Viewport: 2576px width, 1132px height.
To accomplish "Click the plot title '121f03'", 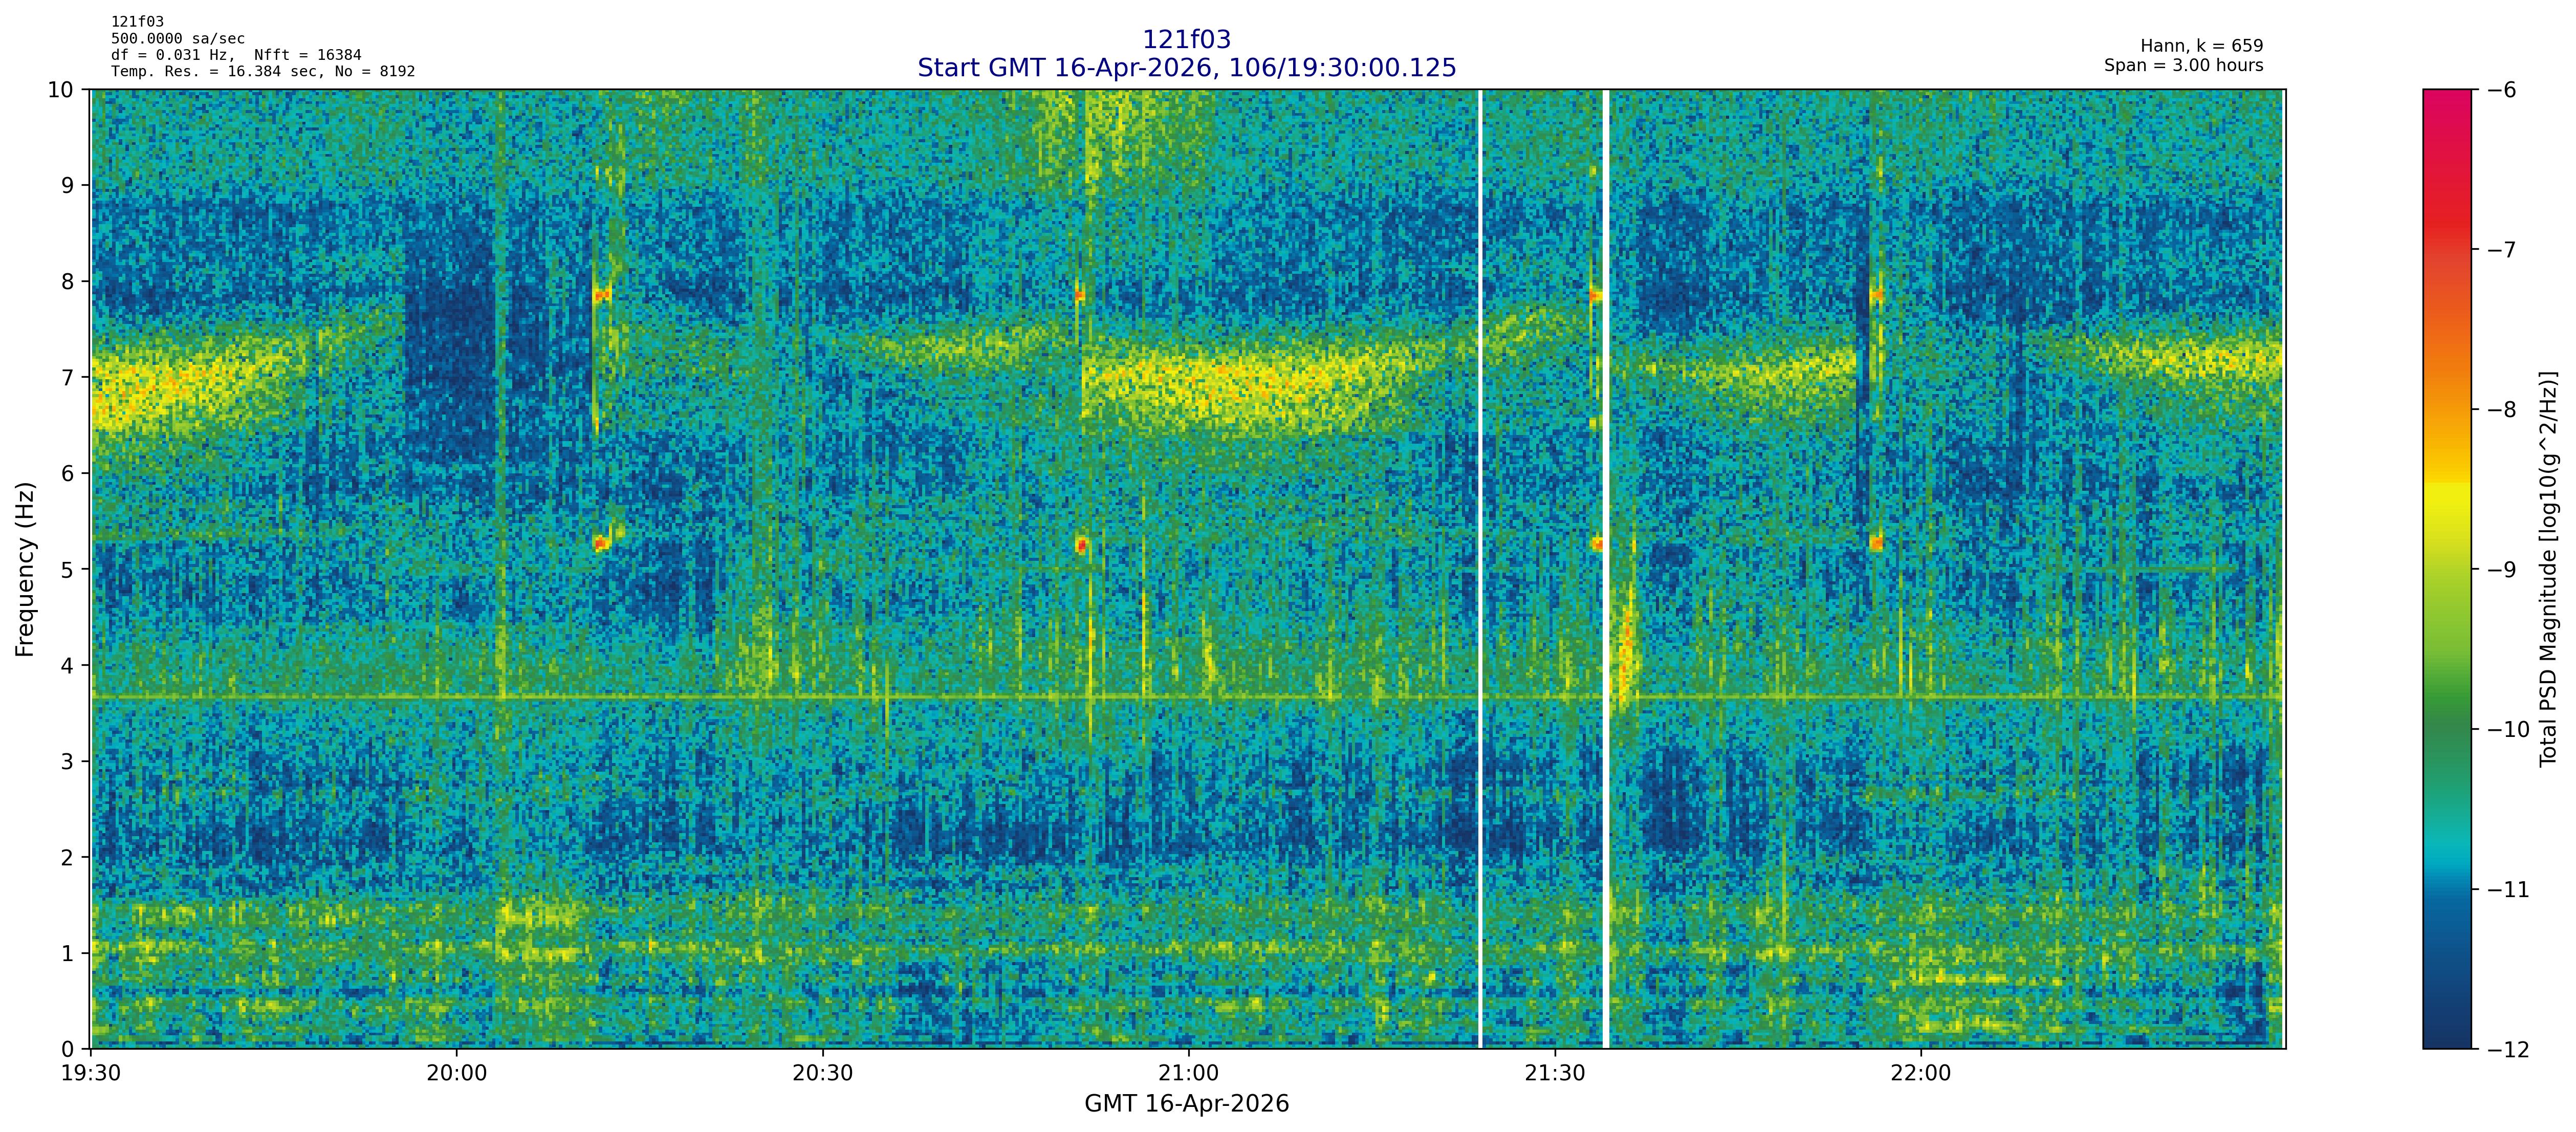I will click(x=1186, y=40).
